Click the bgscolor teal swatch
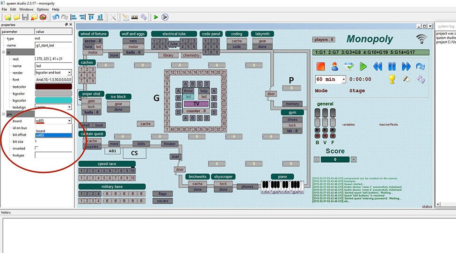Image resolution: width=456 pixels, height=253 pixels. pos(53,100)
